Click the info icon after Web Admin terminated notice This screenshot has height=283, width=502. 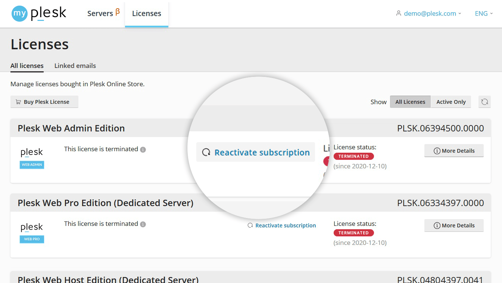pos(144,149)
